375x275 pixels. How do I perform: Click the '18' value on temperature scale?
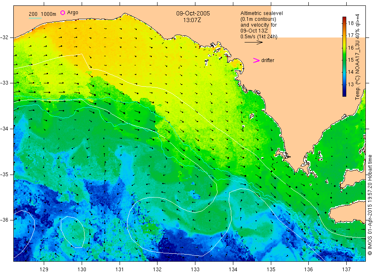coord(351,23)
